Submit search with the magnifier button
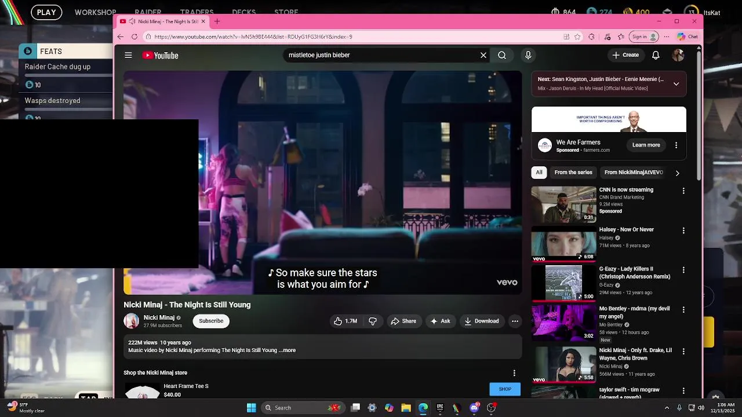The width and height of the screenshot is (742, 417). point(502,55)
